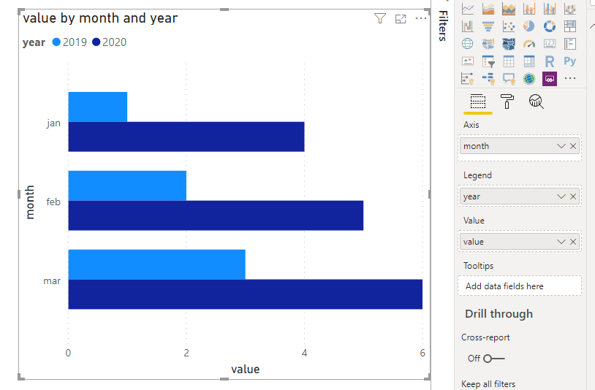
Task: Click the chart title 'value by month and year'
Action: (x=100, y=18)
